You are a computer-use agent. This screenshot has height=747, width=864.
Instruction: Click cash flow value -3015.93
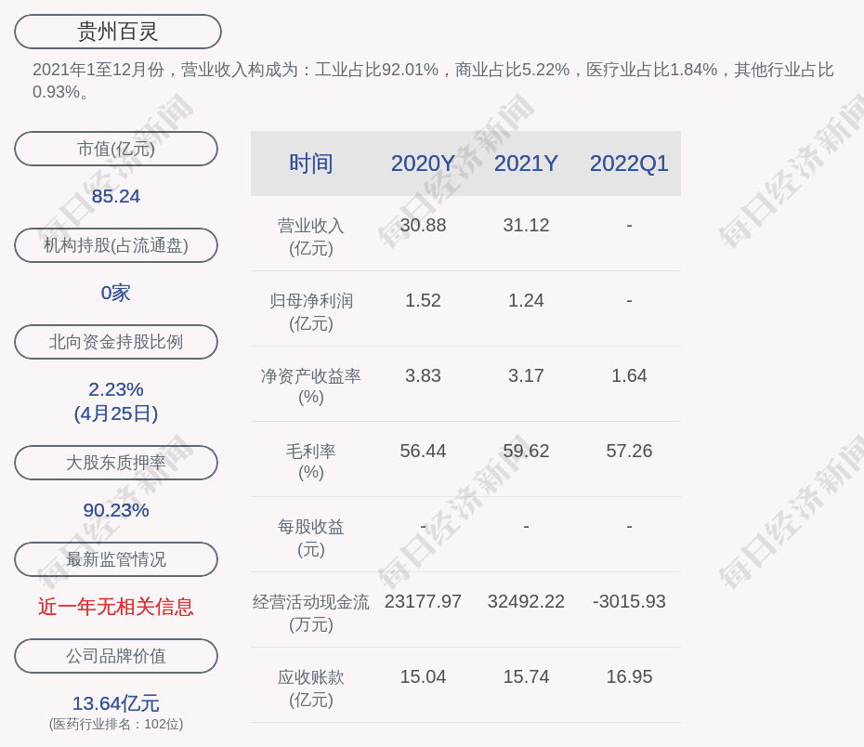[629, 601]
